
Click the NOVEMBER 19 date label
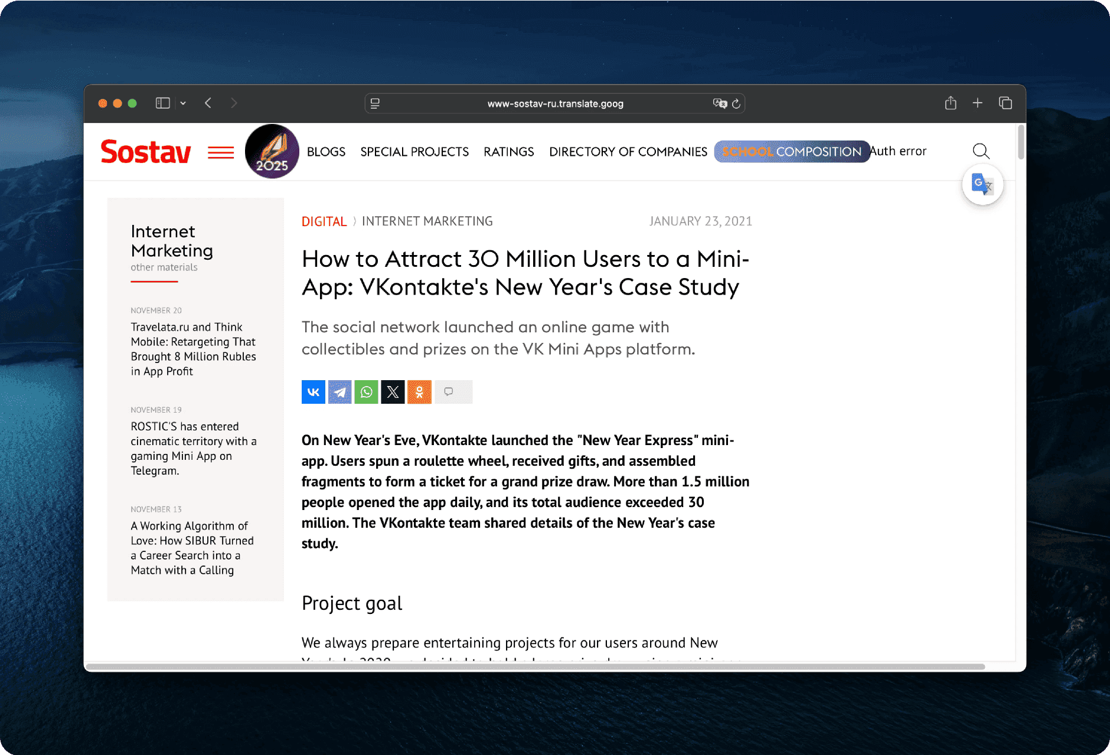coord(156,410)
